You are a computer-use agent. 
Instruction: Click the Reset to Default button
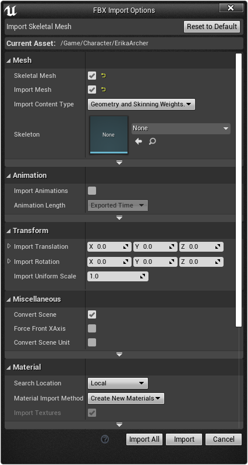click(x=212, y=27)
